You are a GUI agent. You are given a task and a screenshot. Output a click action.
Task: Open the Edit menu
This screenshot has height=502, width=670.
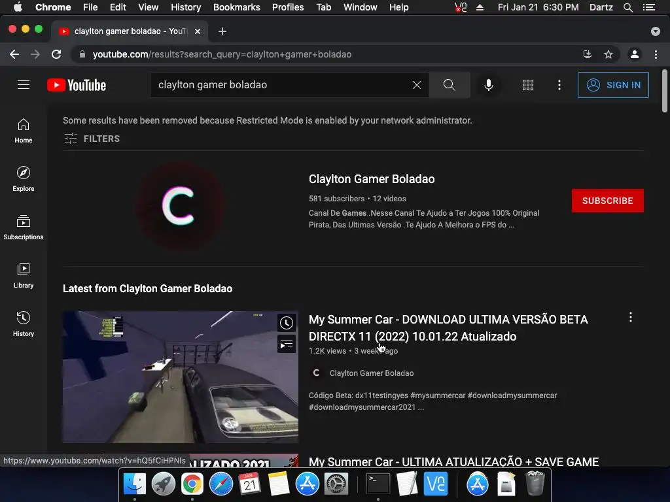pyautogui.click(x=118, y=7)
